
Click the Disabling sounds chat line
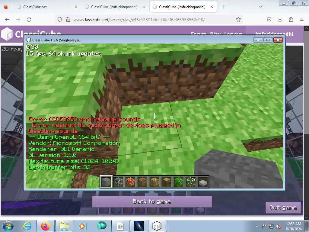tap(53, 131)
